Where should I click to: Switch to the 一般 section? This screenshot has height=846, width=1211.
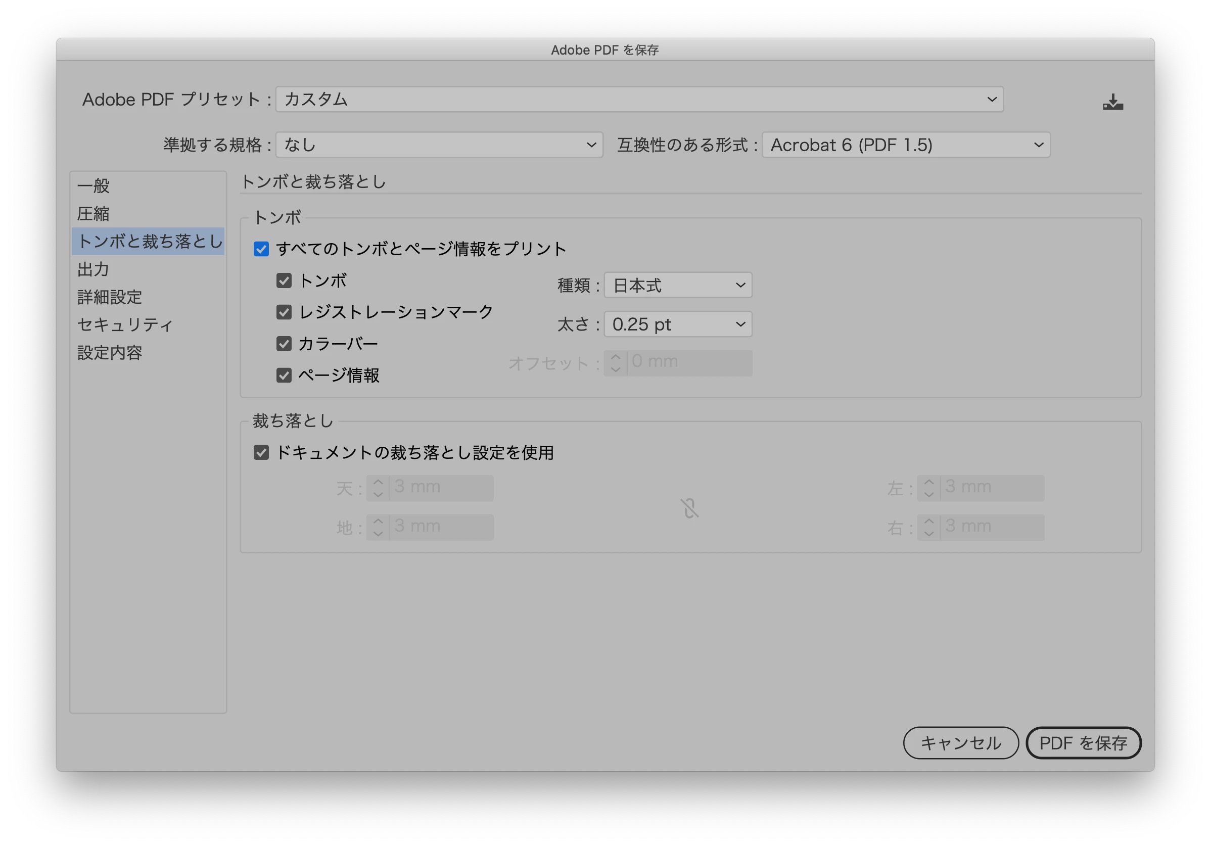94,185
